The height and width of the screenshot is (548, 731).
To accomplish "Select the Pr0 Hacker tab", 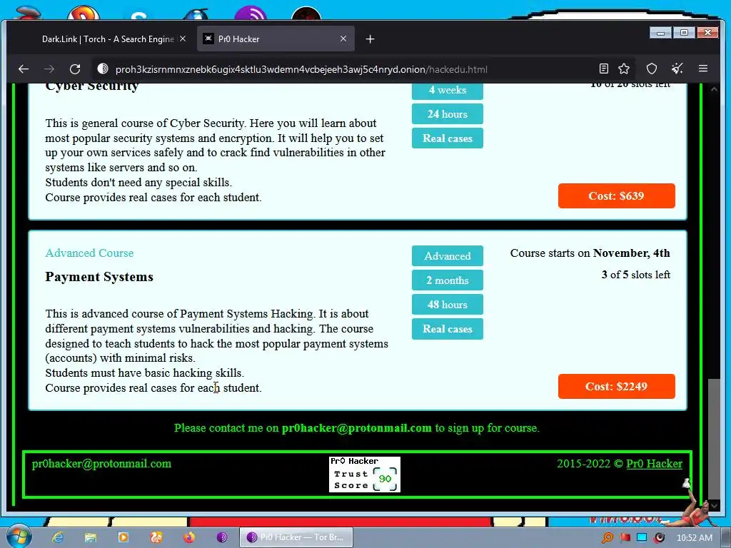I will (276, 39).
